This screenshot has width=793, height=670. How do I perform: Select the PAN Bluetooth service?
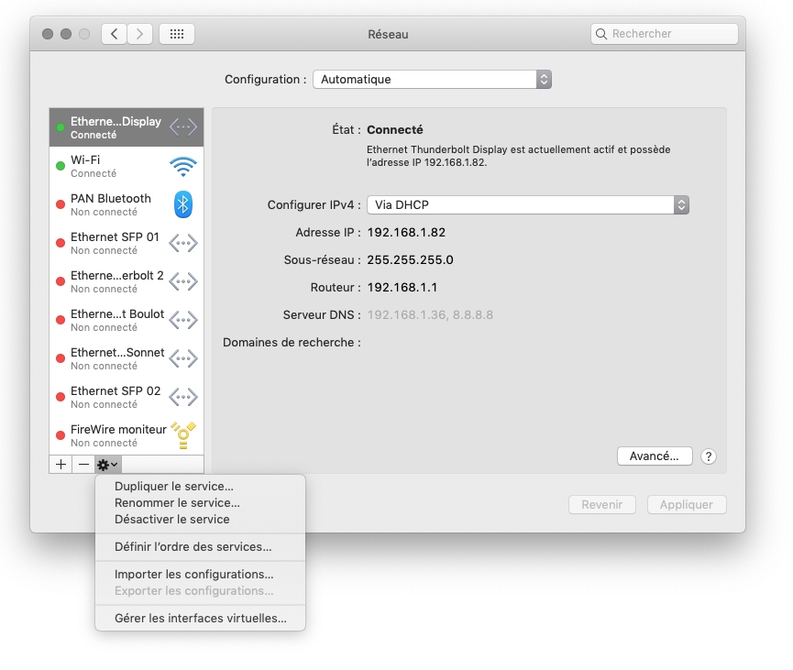(x=127, y=204)
